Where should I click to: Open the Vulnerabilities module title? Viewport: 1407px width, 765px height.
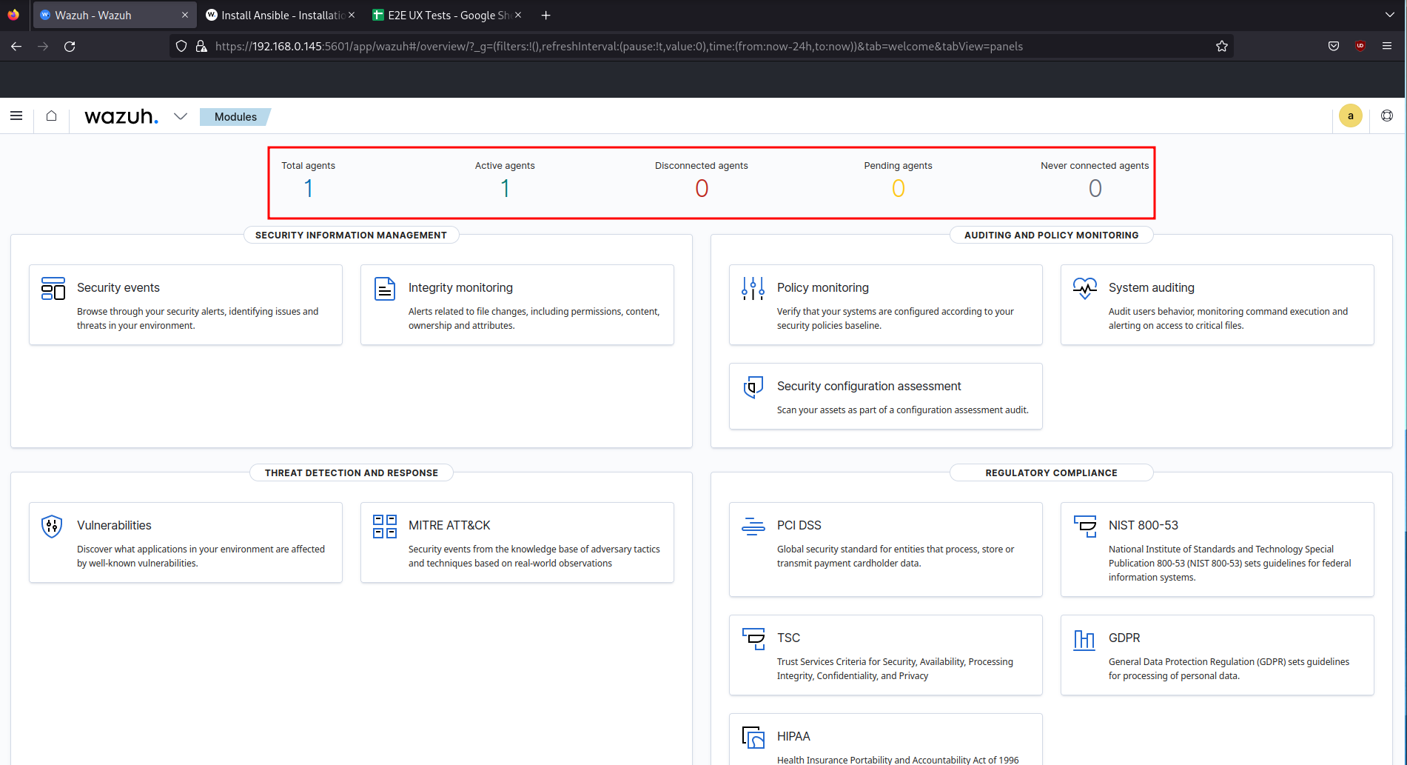click(x=114, y=525)
